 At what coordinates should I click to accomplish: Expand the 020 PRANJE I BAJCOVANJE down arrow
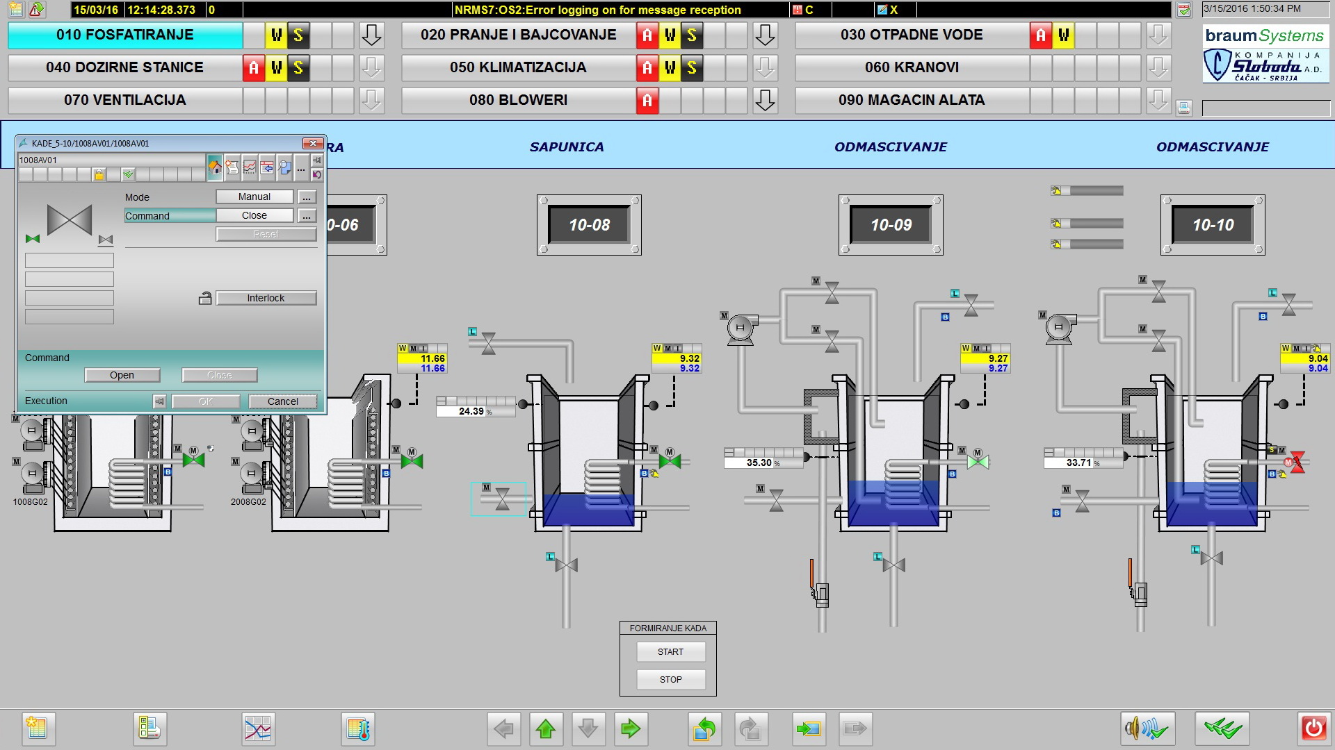(x=765, y=35)
